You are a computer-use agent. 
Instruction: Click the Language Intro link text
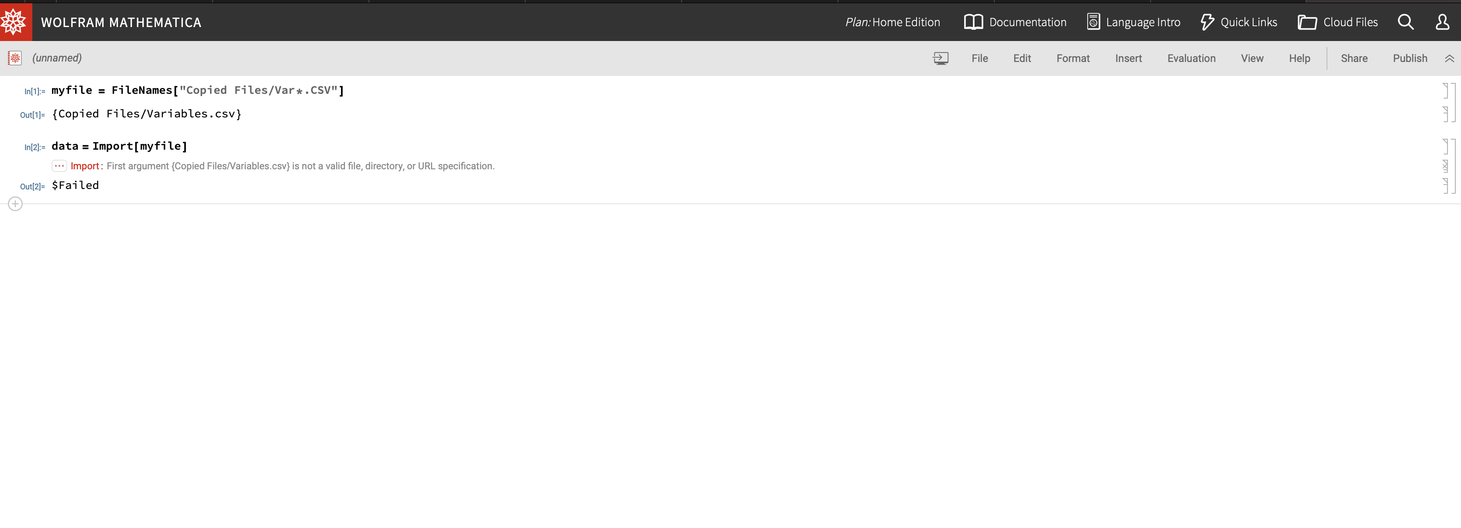[1143, 22]
